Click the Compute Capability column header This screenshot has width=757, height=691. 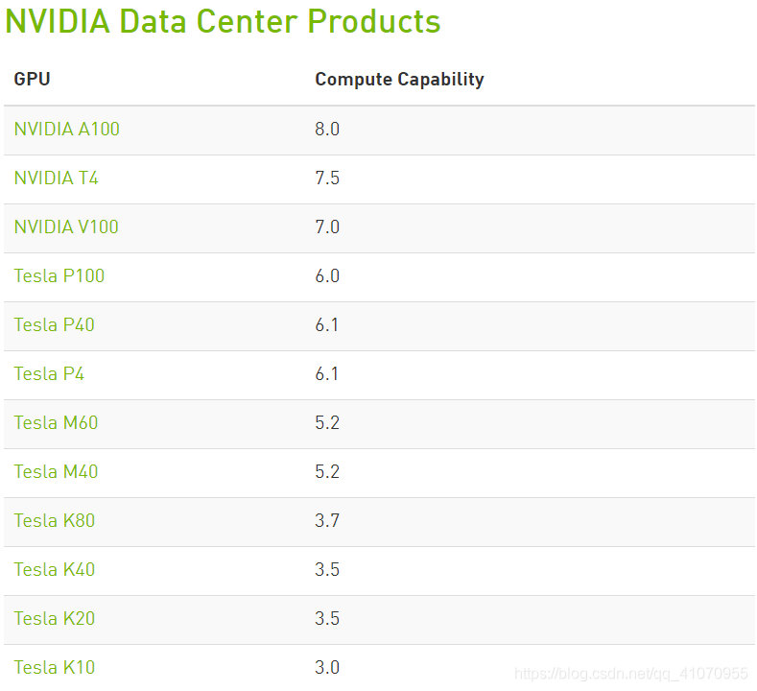[399, 80]
